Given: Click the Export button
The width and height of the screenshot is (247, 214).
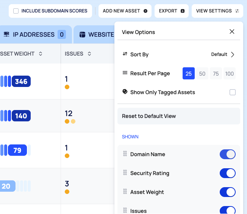Looking at the screenshot, I should (x=172, y=11).
